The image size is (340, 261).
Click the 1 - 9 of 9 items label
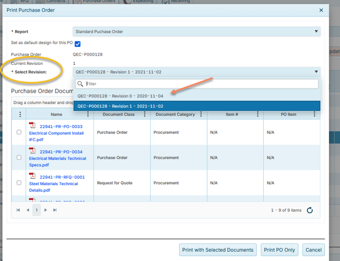tap(286, 210)
